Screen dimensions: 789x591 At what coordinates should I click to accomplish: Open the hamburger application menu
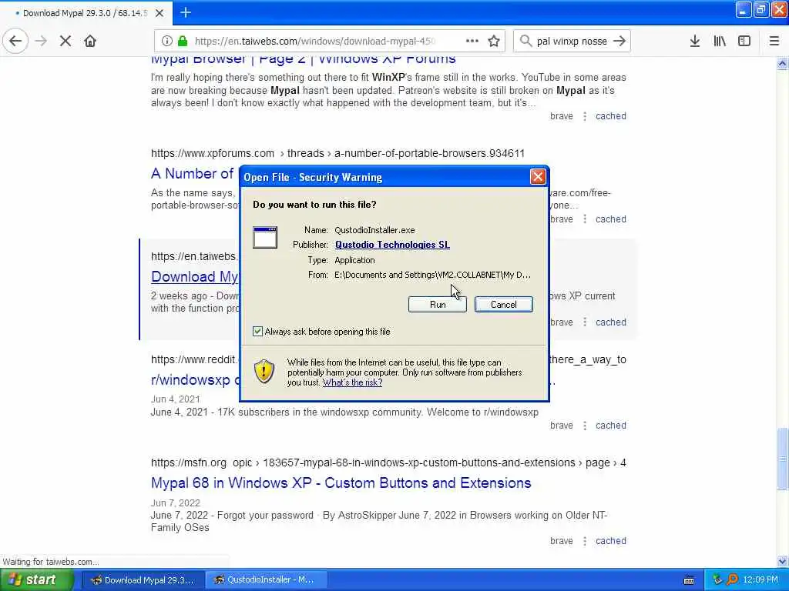774,42
